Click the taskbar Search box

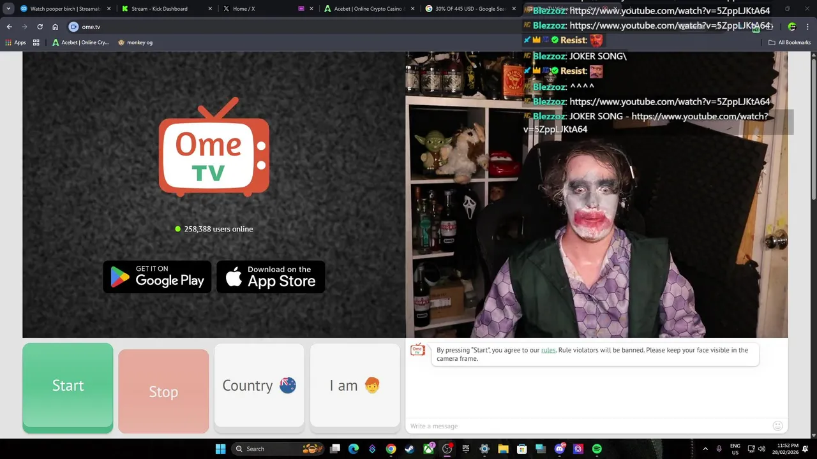278,449
